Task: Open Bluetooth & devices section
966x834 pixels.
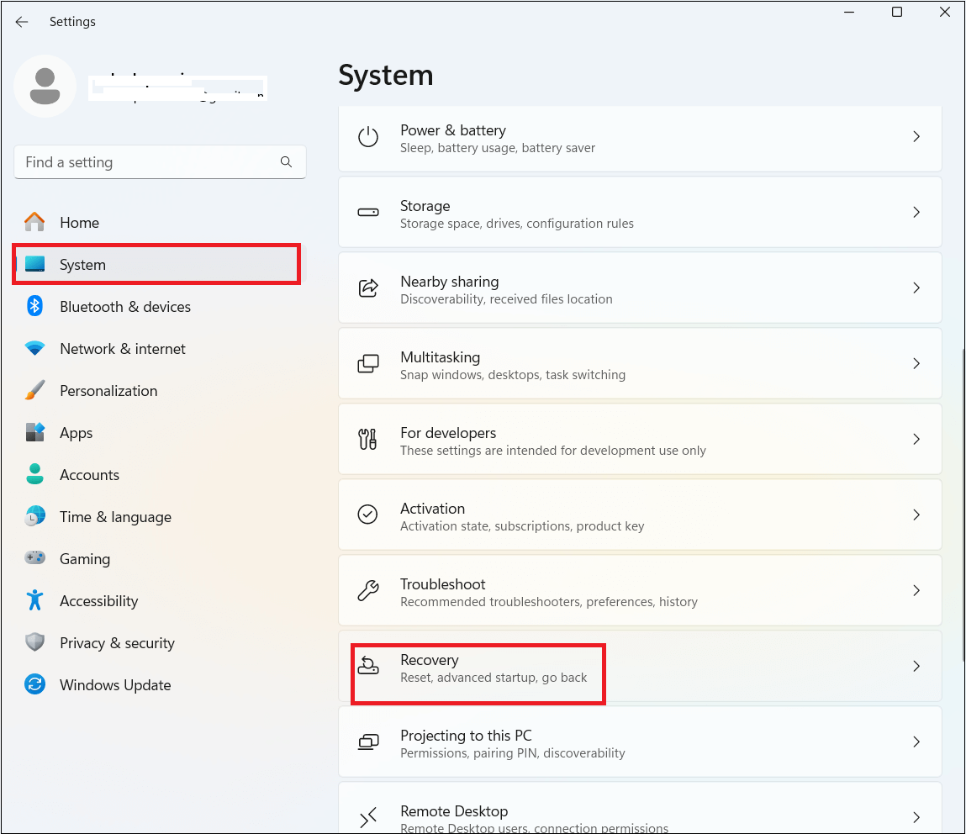Action: pyautogui.click(x=160, y=306)
